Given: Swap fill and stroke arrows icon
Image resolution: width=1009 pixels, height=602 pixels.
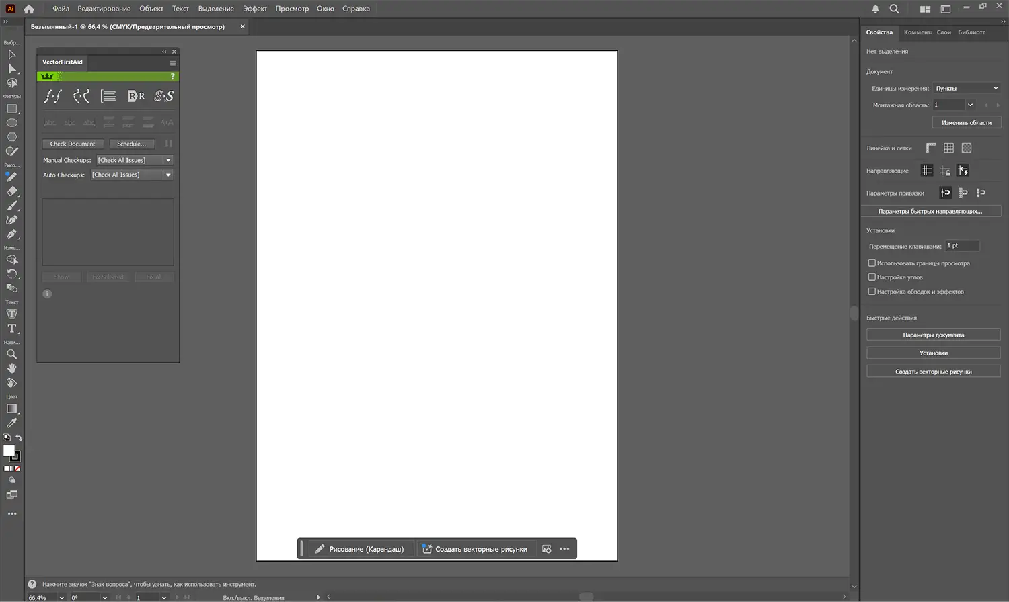Looking at the screenshot, I should click(19, 438).
